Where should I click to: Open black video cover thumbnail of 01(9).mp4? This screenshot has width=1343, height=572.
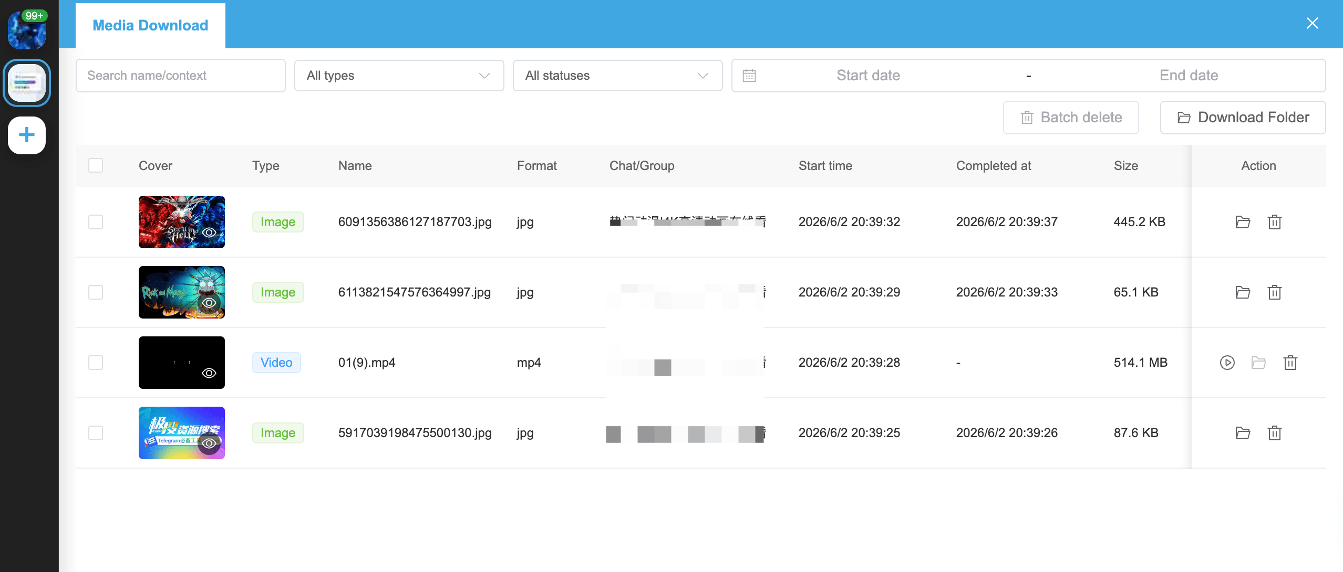pyautogui.click(x=182, y=363)
